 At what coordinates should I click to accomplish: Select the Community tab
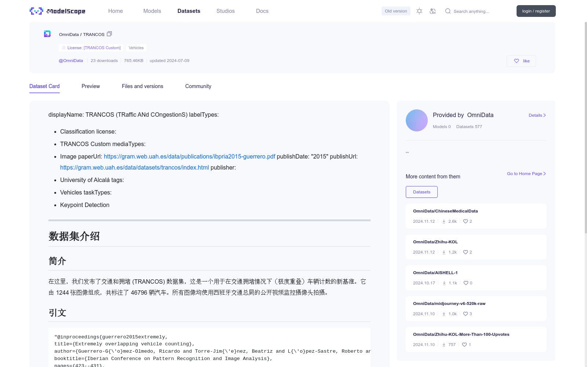tap(198, 86)
